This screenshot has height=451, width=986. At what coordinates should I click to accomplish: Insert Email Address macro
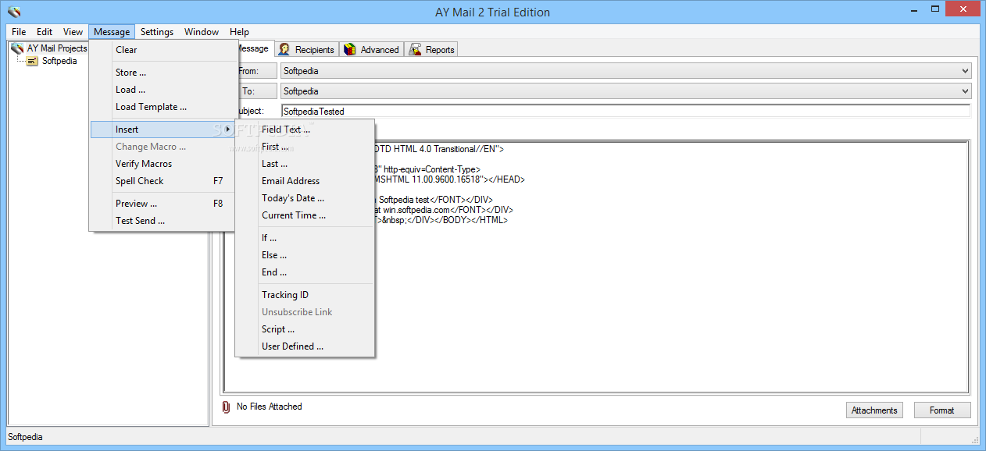(x=305, y=181)
